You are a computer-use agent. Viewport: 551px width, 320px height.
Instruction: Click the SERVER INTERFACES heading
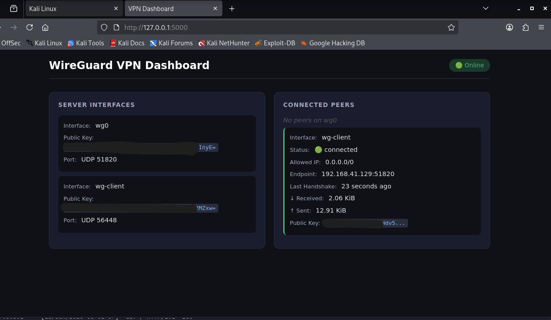(97, 105)
